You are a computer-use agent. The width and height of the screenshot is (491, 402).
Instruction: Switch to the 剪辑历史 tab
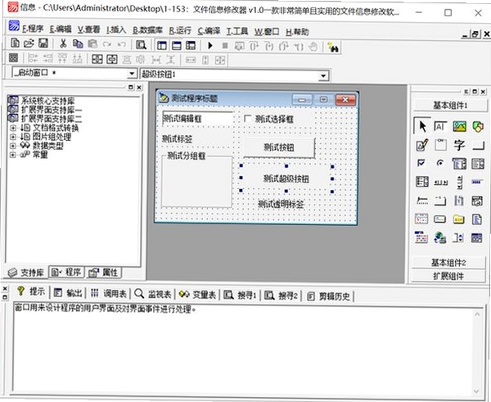pyautogui.click(x=328, y=296)
